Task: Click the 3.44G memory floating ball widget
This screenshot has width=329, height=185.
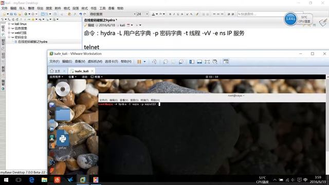Action: tap(290, 19)
